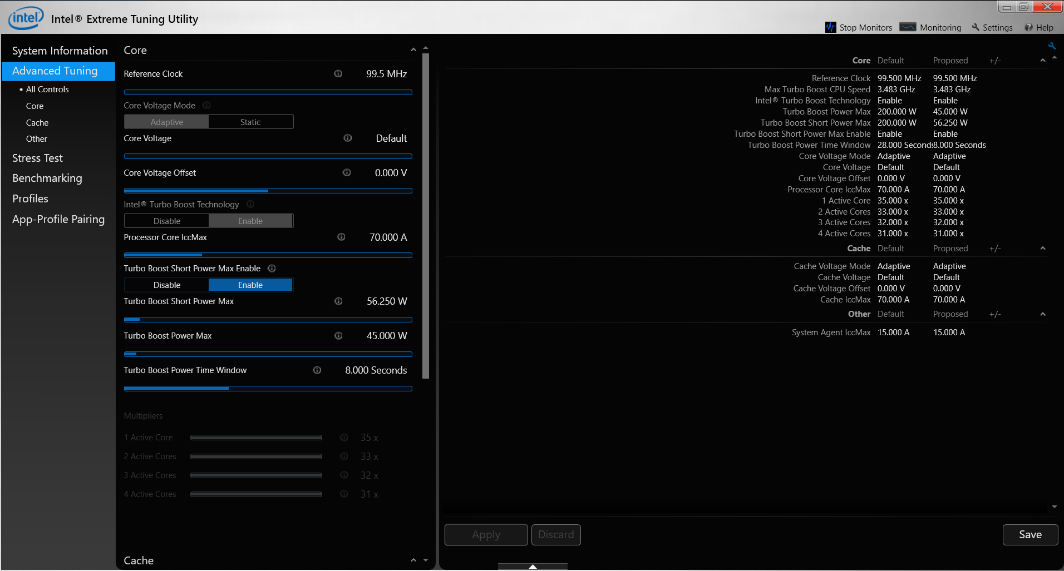Click the Monitoring graph icon

(x=908, y=27)
